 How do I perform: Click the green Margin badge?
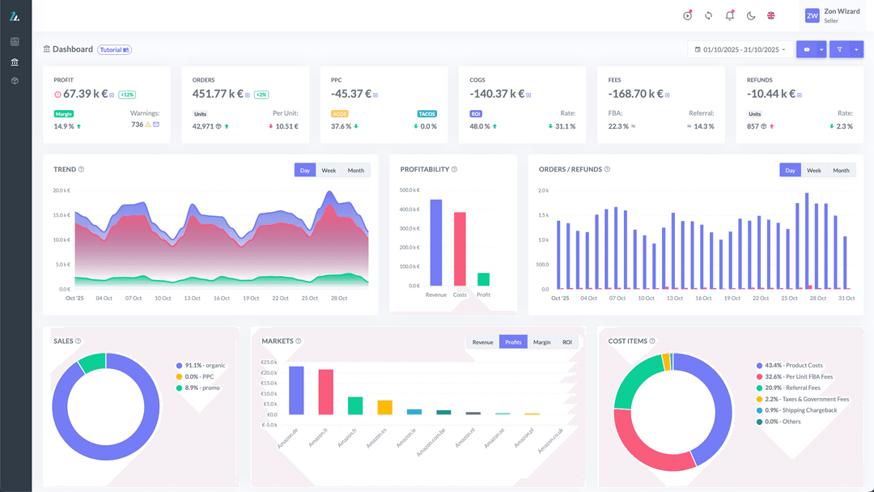click(64, 113)
